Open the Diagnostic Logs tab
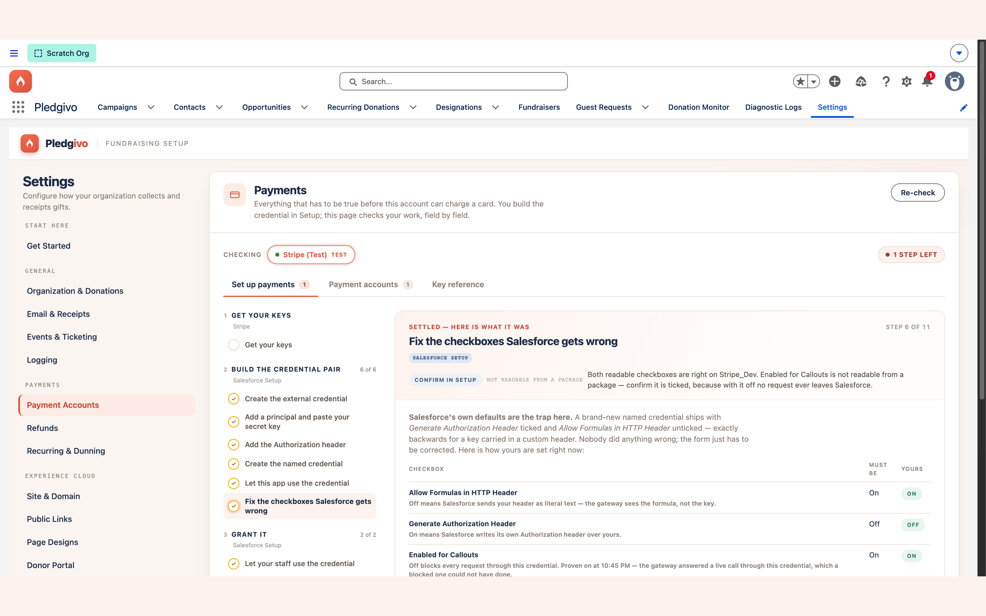The height and width of the screenshot is (616, 986). tap(773, 107)
